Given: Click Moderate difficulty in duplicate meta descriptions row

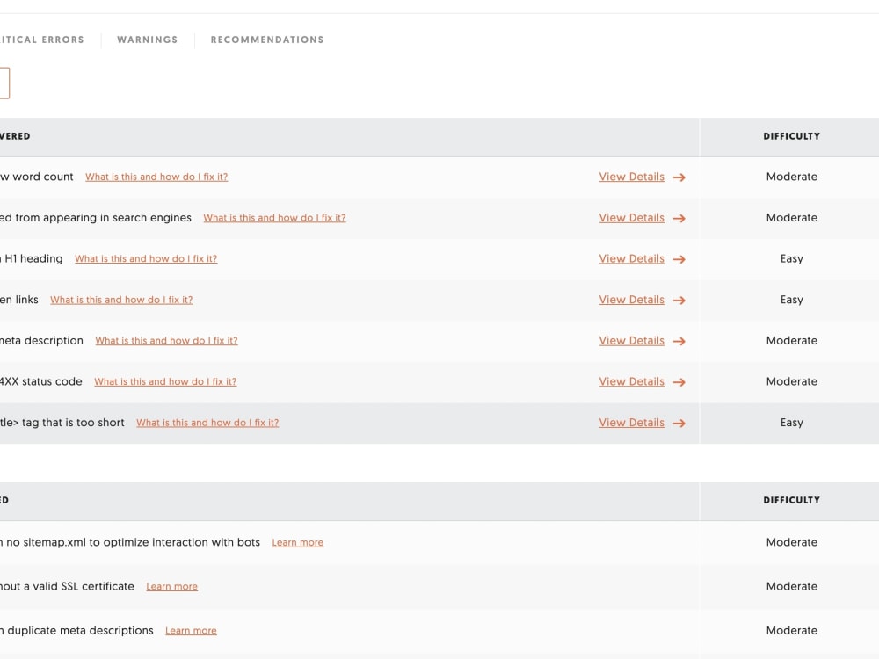Looking at the screenshot, I should pyautogui.click(x=792, y=630).
